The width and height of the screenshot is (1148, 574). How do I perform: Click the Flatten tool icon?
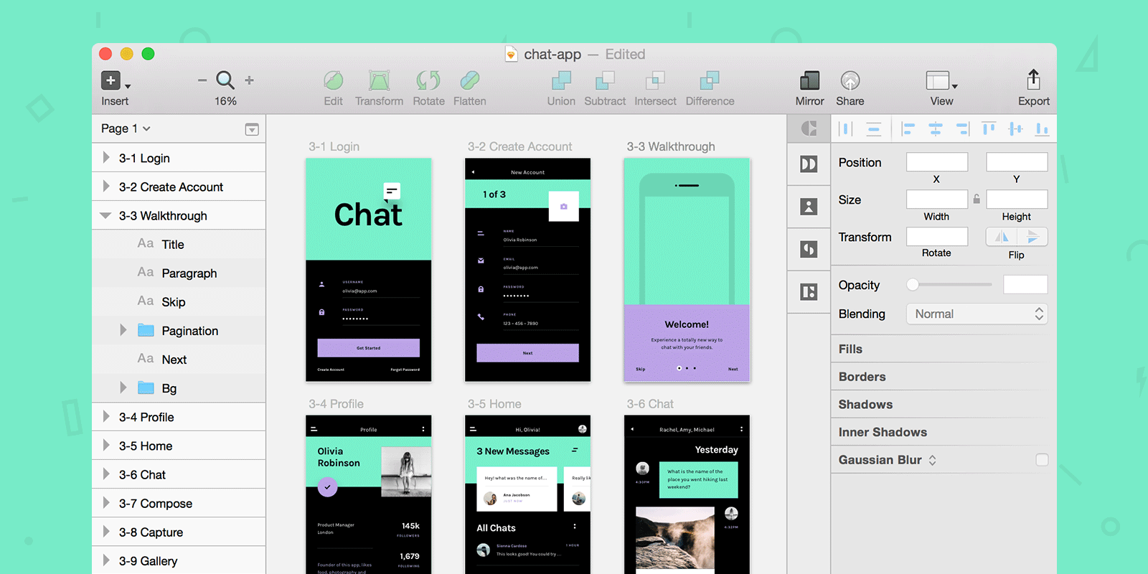click(x=470, y=81)
